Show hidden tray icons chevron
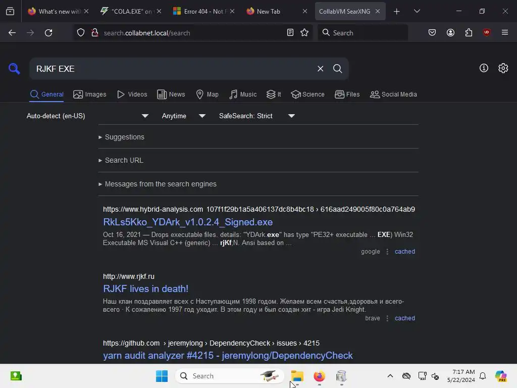This screenshot has width=517, height=388. (x=390, y=376)
